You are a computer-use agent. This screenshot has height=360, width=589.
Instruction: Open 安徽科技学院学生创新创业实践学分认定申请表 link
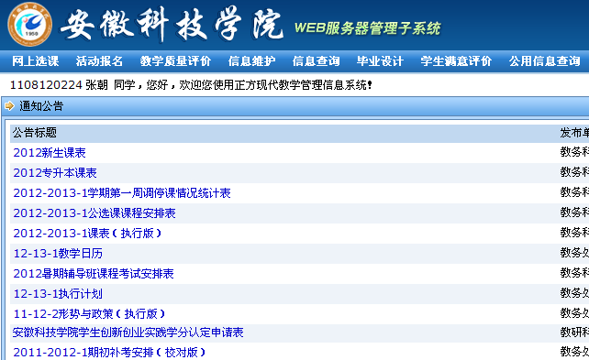(x=128, y=333)
